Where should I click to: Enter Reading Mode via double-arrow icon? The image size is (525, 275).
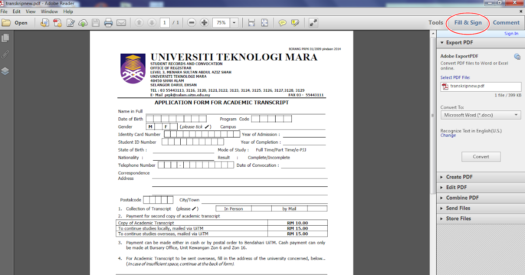(313, 22)
